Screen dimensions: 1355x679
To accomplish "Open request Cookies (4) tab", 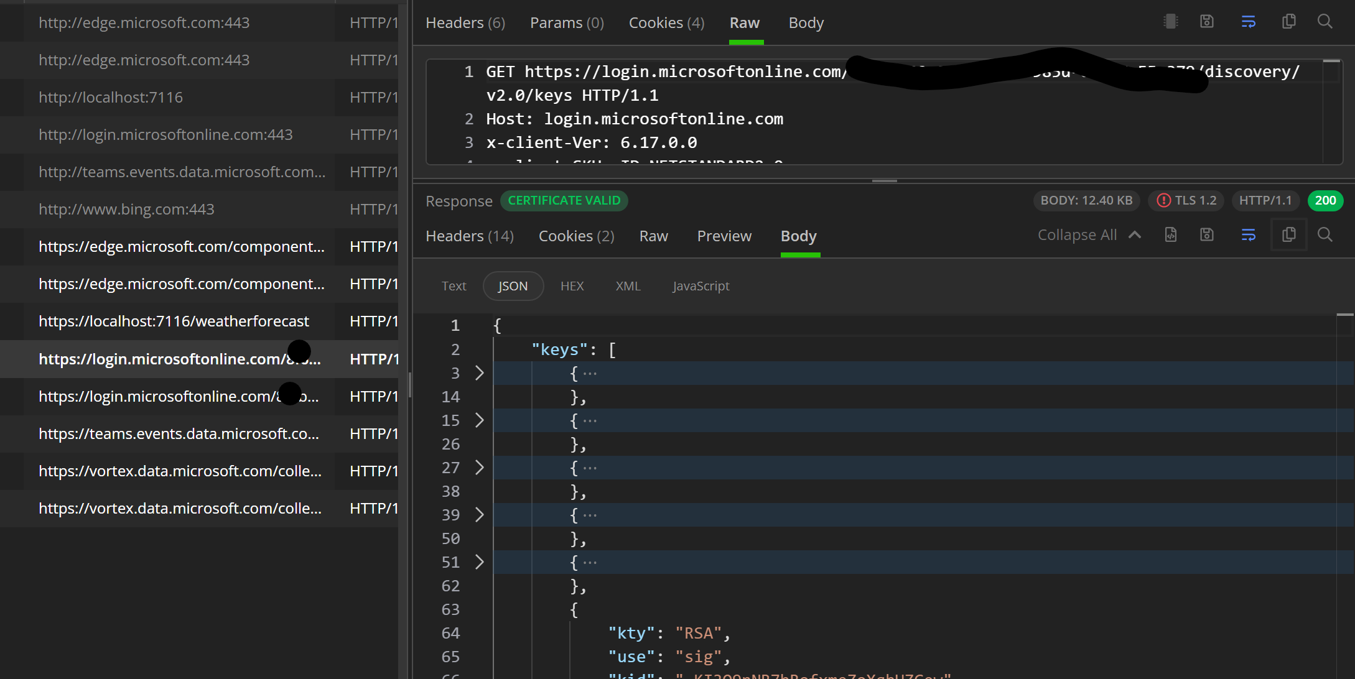I will click(666, 23).
